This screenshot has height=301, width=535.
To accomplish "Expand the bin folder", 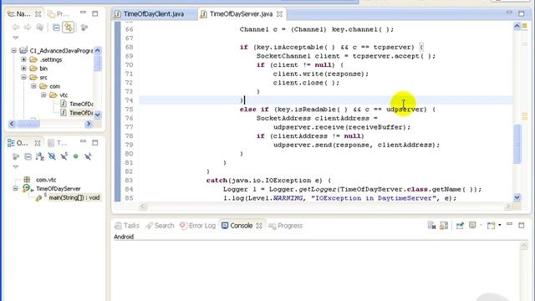I will pyautogui.click(x=23, y=69).
